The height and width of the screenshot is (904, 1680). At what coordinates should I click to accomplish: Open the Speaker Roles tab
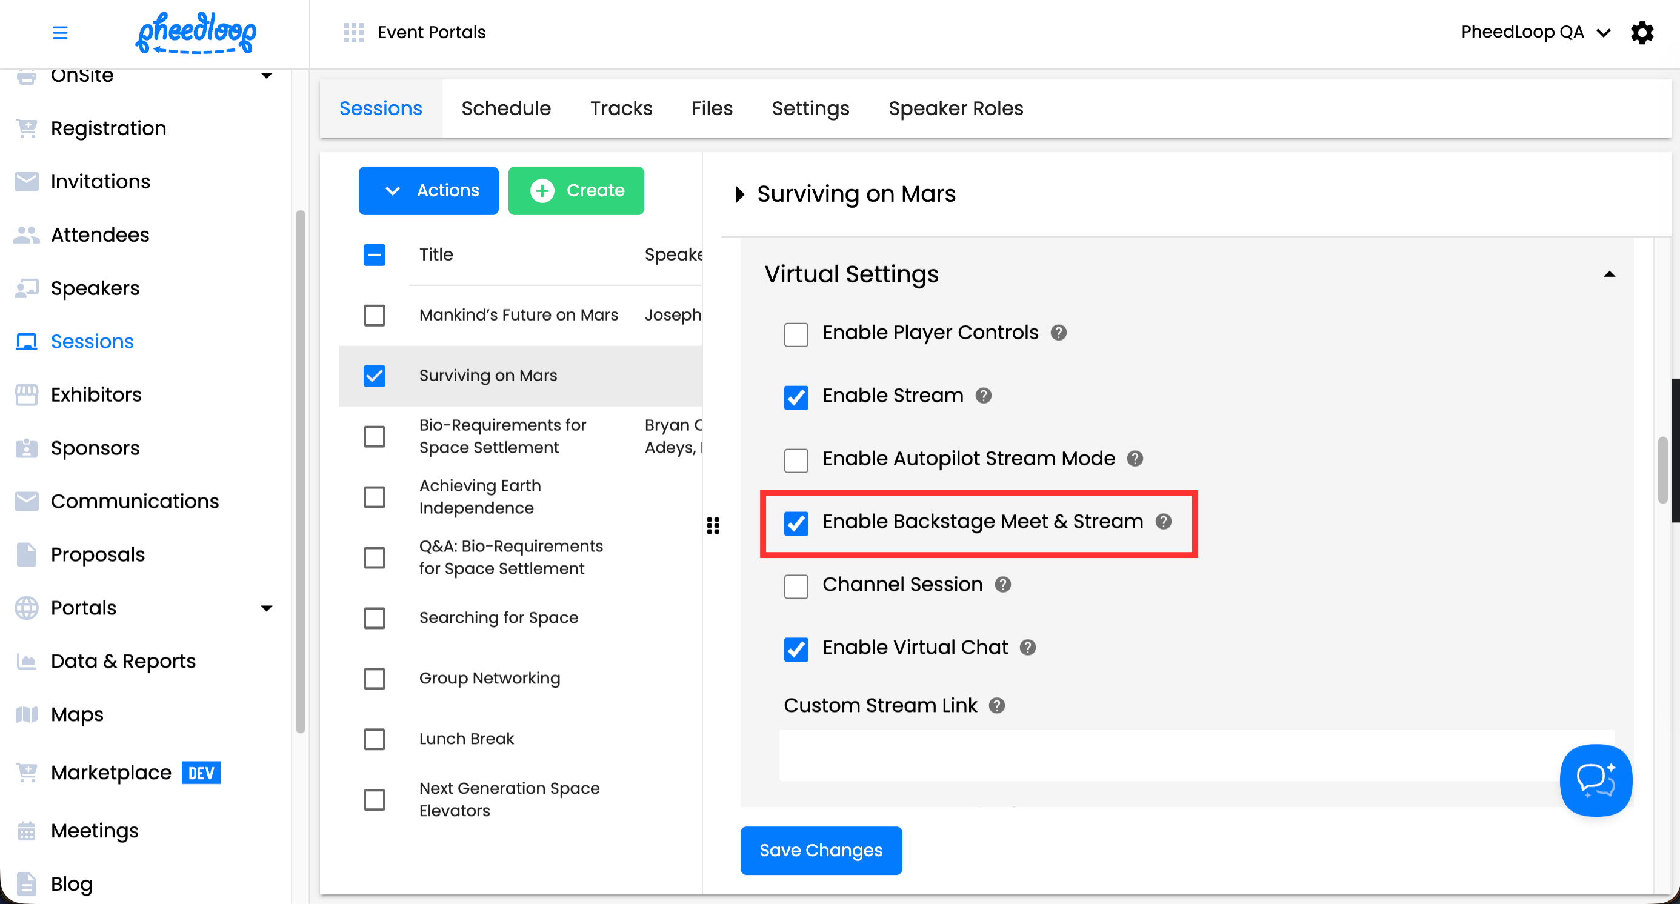click(955, 108)
